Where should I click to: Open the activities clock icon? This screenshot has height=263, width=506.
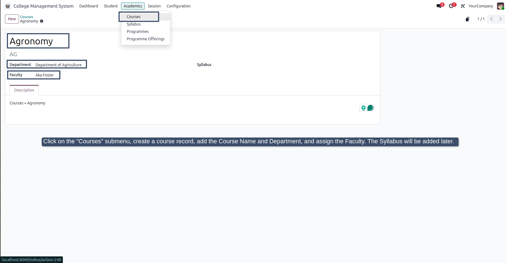pyautogui.click(x=451, y=6)
